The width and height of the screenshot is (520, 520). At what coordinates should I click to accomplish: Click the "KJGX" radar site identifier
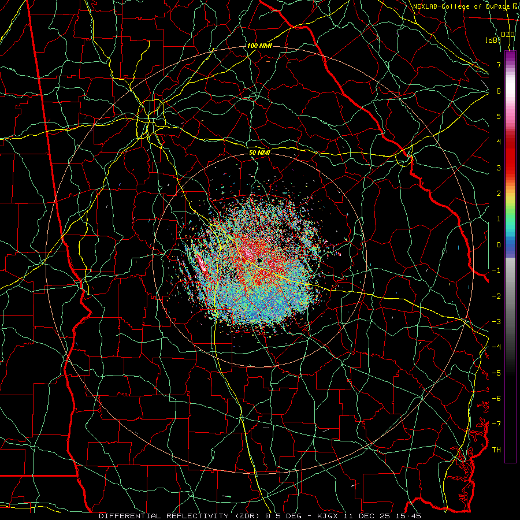point(327,516)
